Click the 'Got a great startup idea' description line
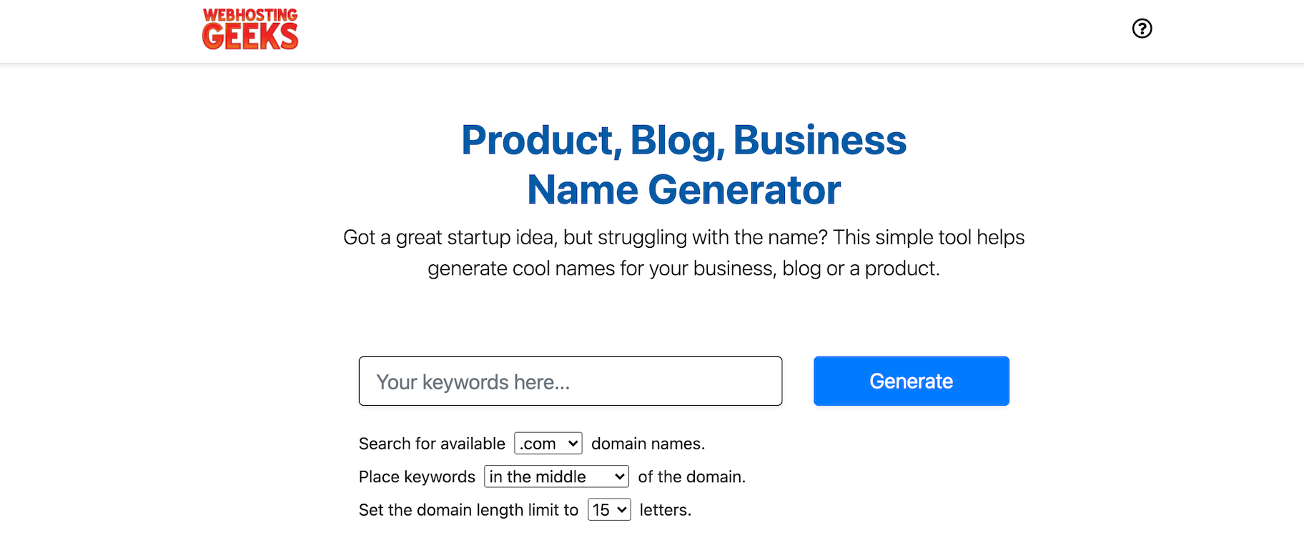 point(683,237)
